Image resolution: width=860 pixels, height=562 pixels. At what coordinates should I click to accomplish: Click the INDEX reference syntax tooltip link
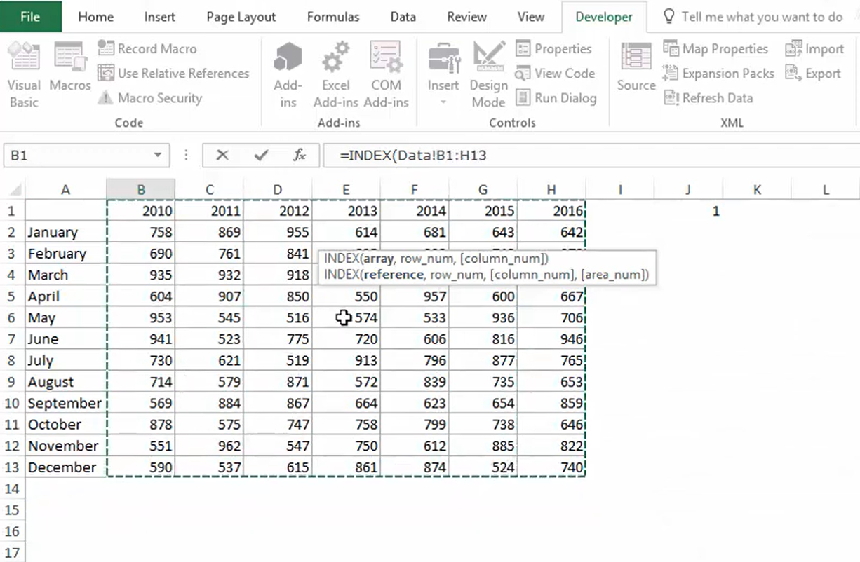point(486,275)
